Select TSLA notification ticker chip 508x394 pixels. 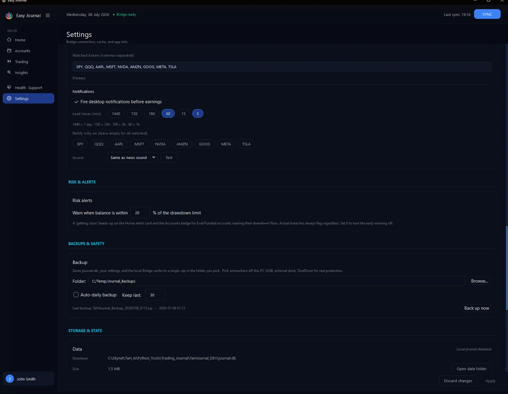[x=246, y=144]
